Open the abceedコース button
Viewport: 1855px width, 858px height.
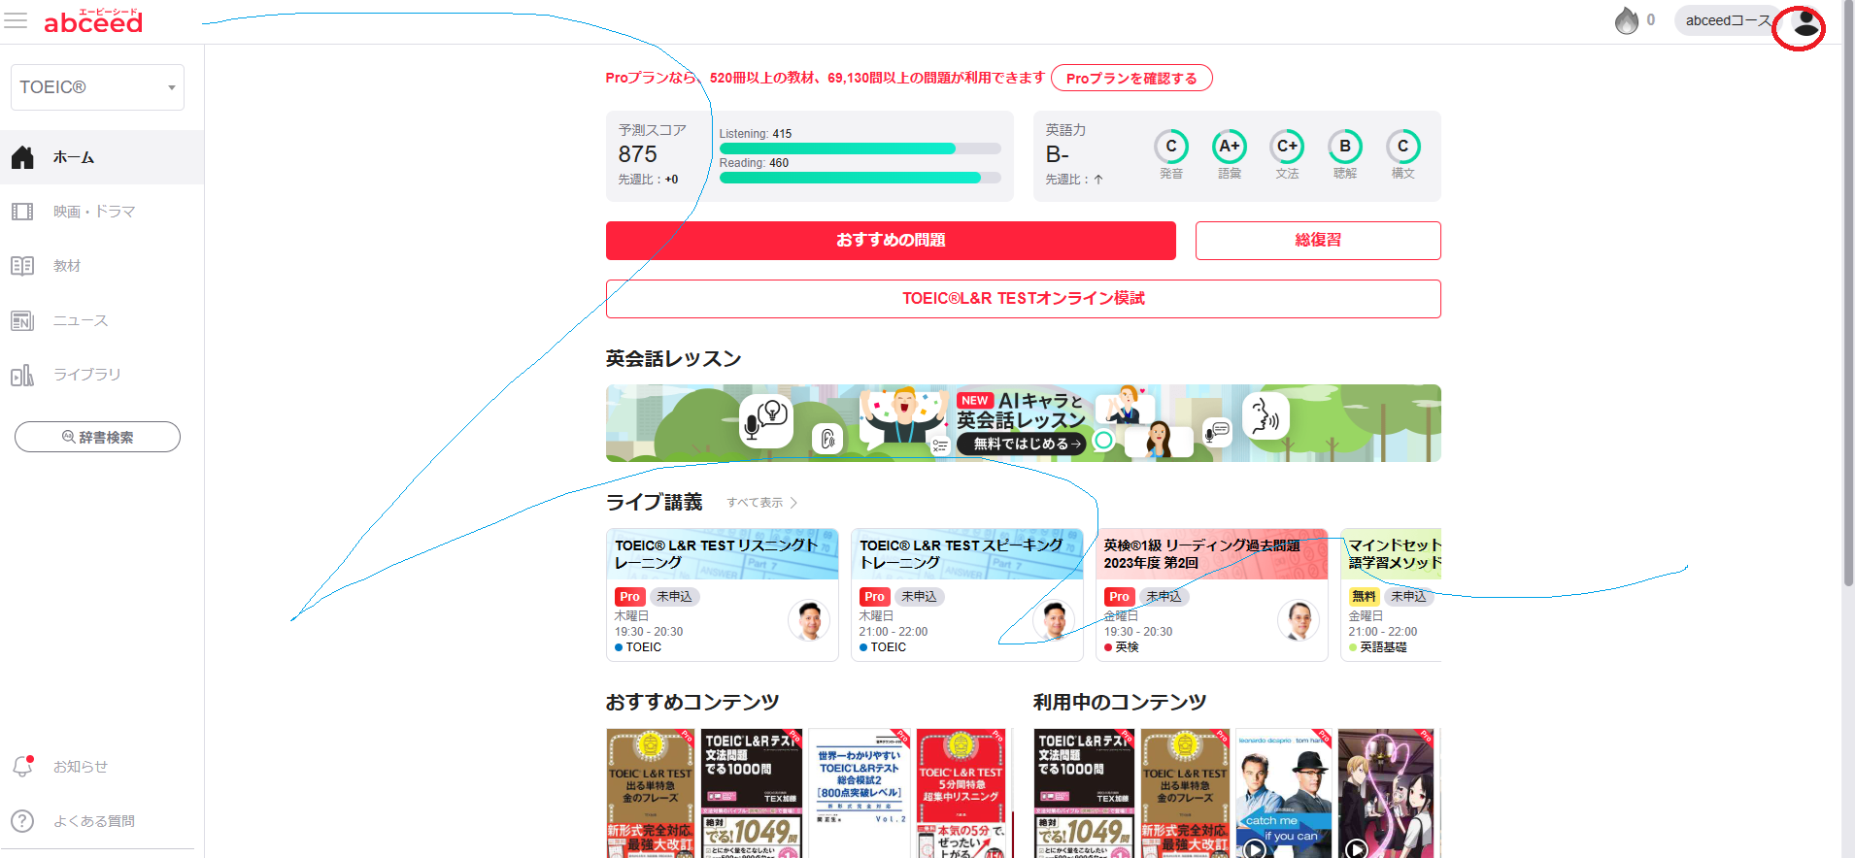coord(1728,20)
